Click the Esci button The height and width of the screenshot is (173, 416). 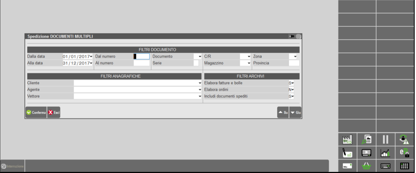(x=54, y=113)
